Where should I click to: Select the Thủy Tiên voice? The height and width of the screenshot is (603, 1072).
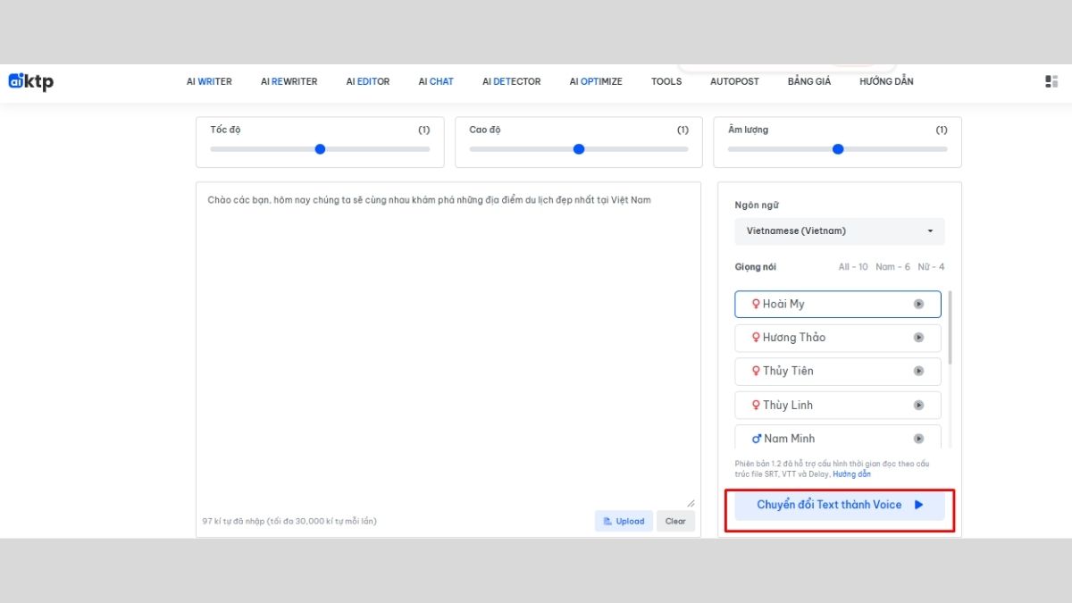(838, 371)
